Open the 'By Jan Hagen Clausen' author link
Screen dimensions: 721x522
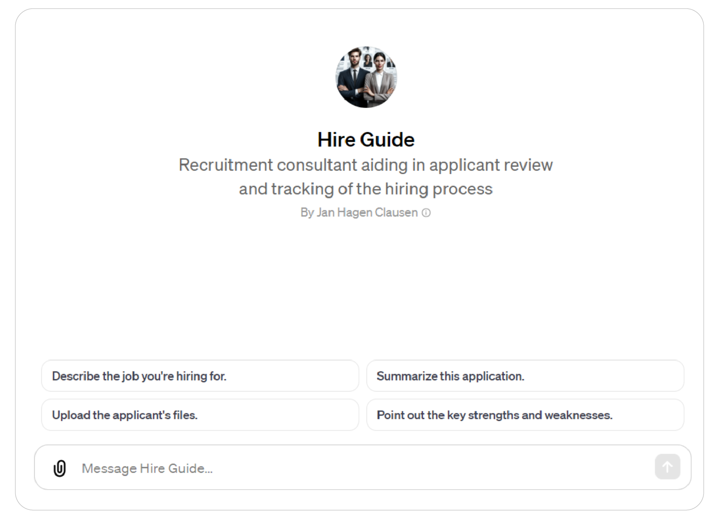point(359,212)
